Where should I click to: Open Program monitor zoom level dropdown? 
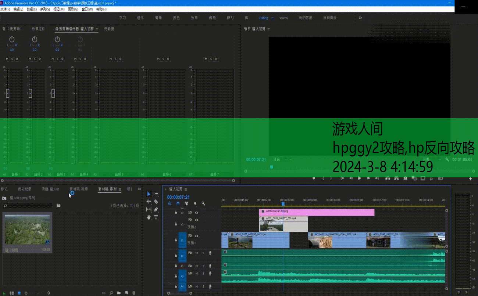[282, 159]
